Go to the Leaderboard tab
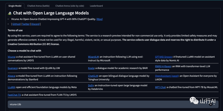This screenshot has height=111, width=223. (96, 6)
